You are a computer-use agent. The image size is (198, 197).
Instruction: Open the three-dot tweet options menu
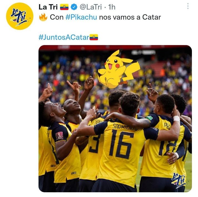[188, 6]
